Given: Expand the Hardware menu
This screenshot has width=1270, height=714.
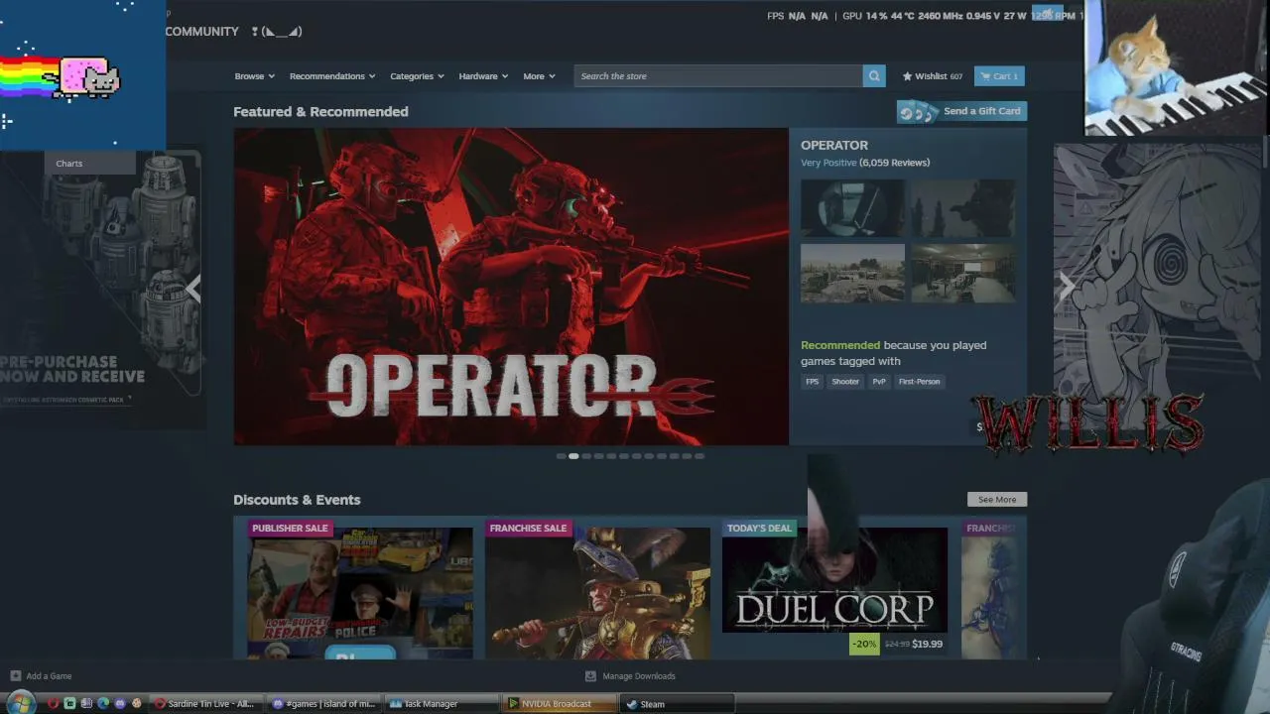Looking at the screenshot, I should [483, 76].
